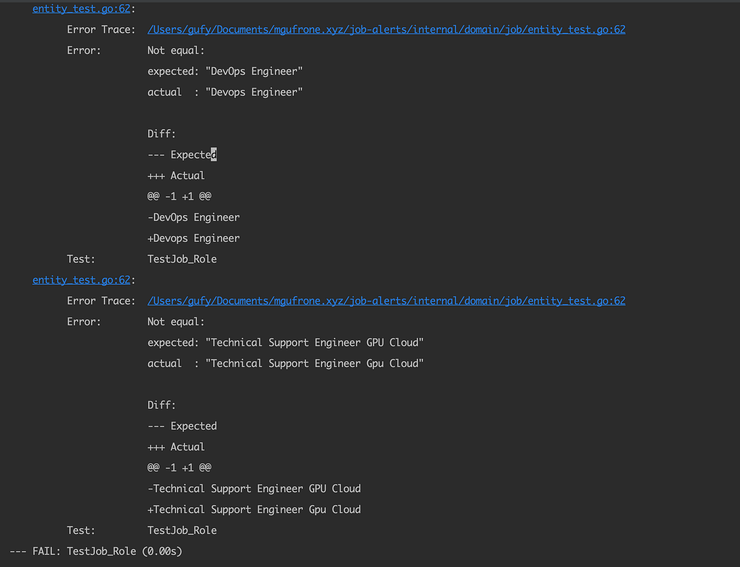Click the expected "DevOps Engineer" line
The image size is (740, 567).
point(225,71)
